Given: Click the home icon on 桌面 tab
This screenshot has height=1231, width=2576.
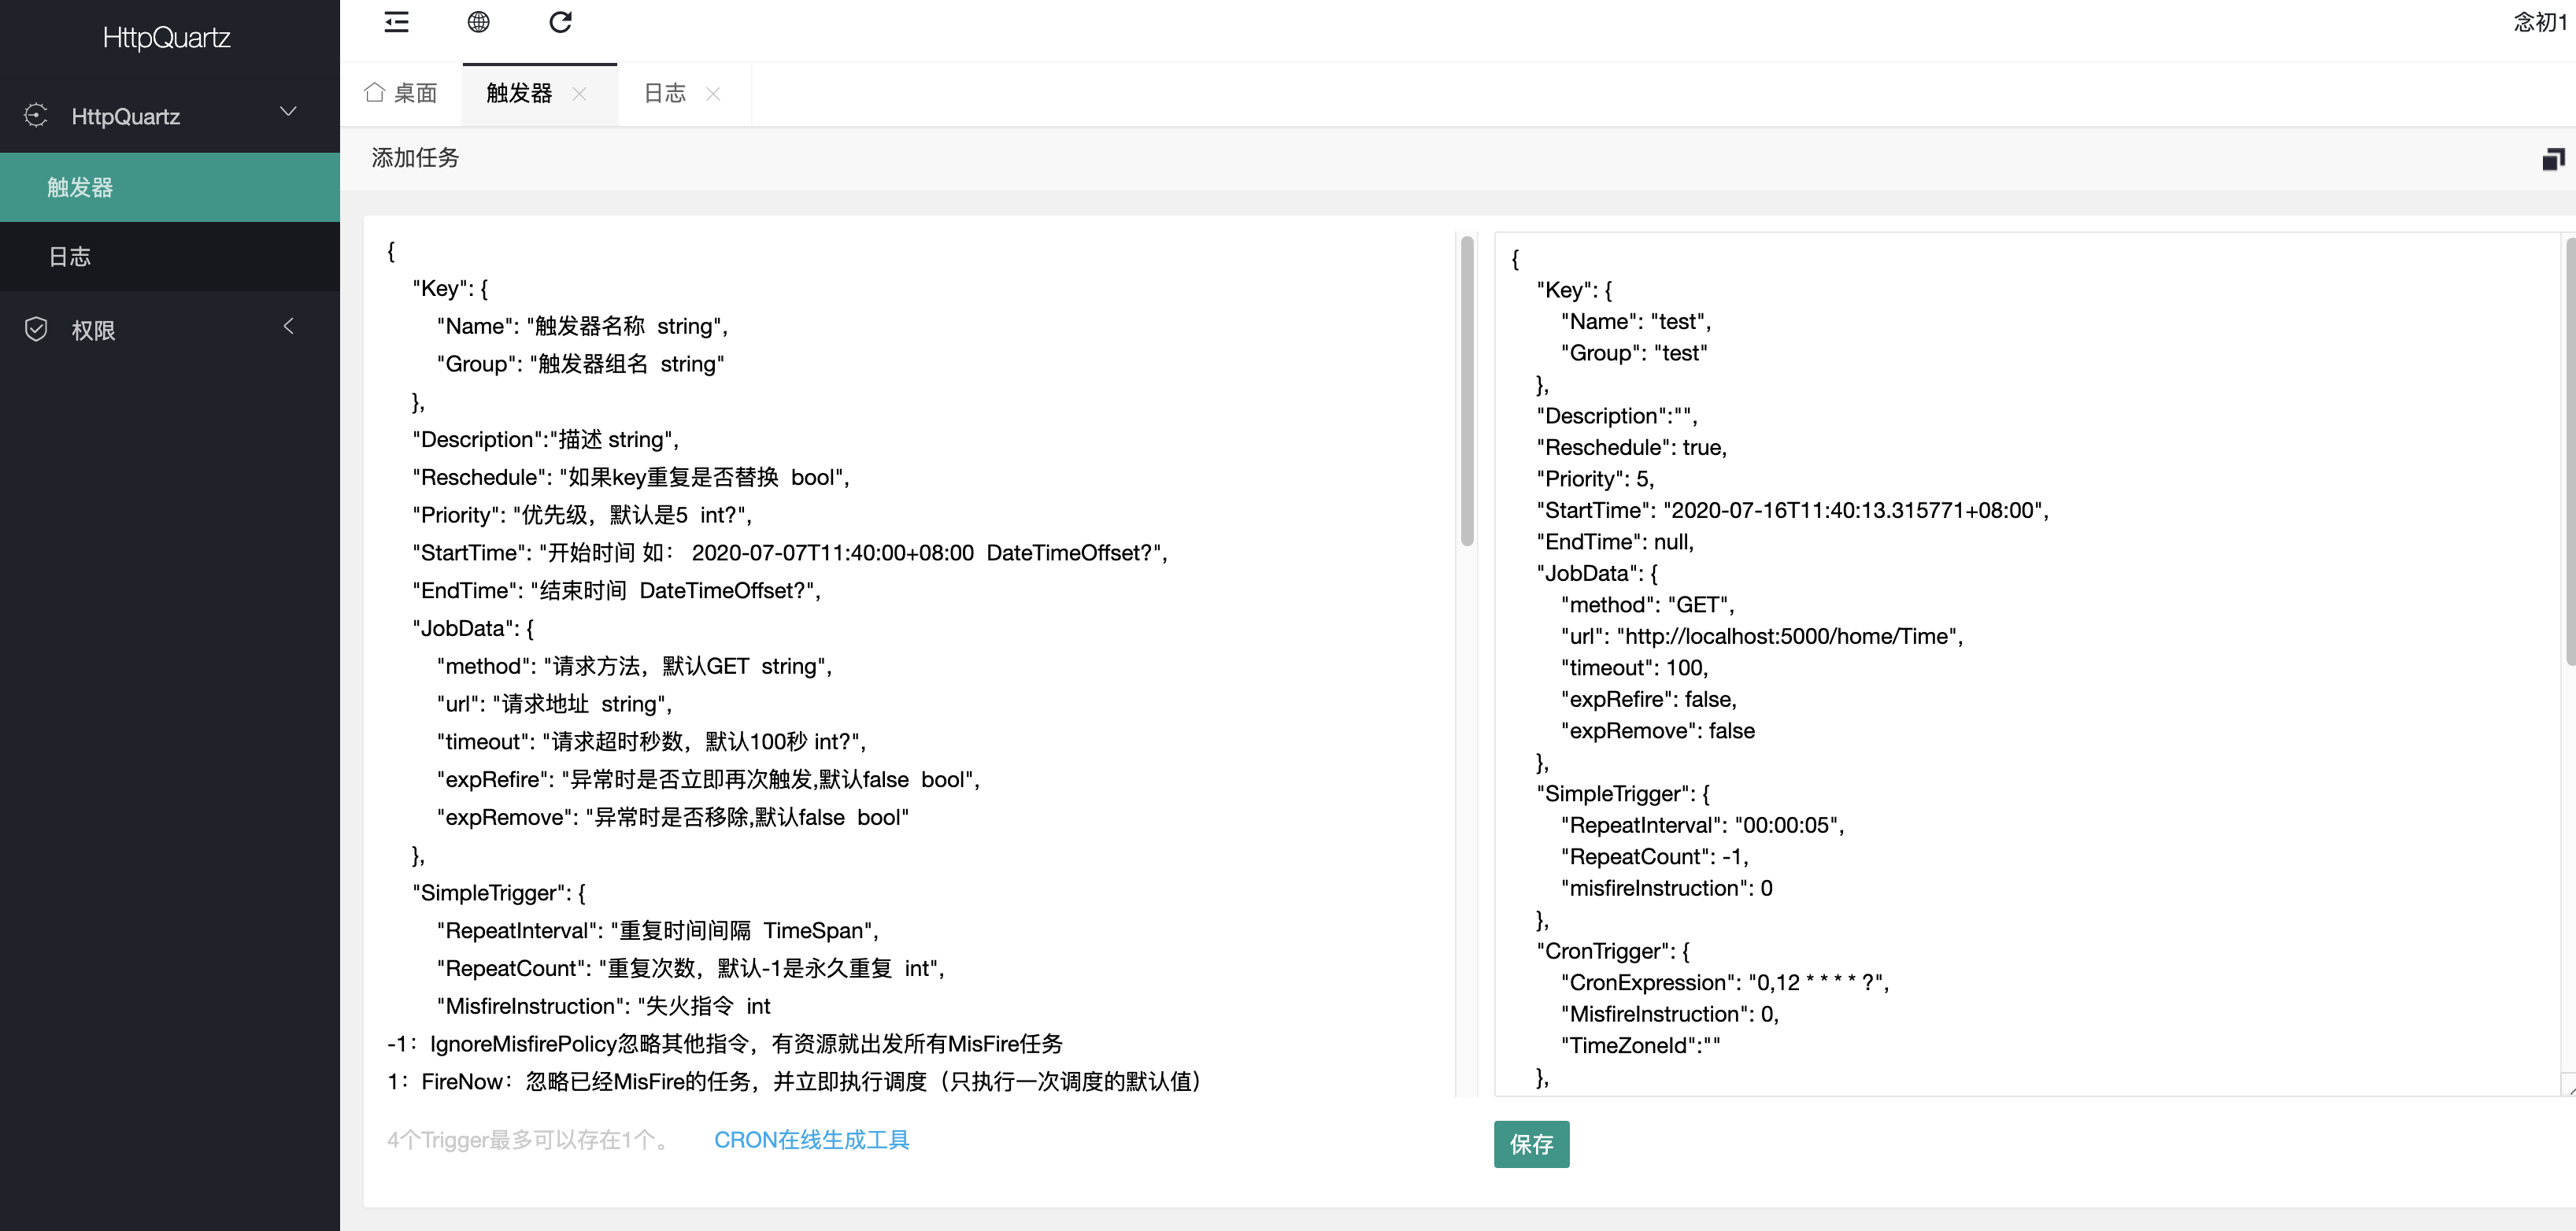Looking at the screenshot, I should 375,93.
